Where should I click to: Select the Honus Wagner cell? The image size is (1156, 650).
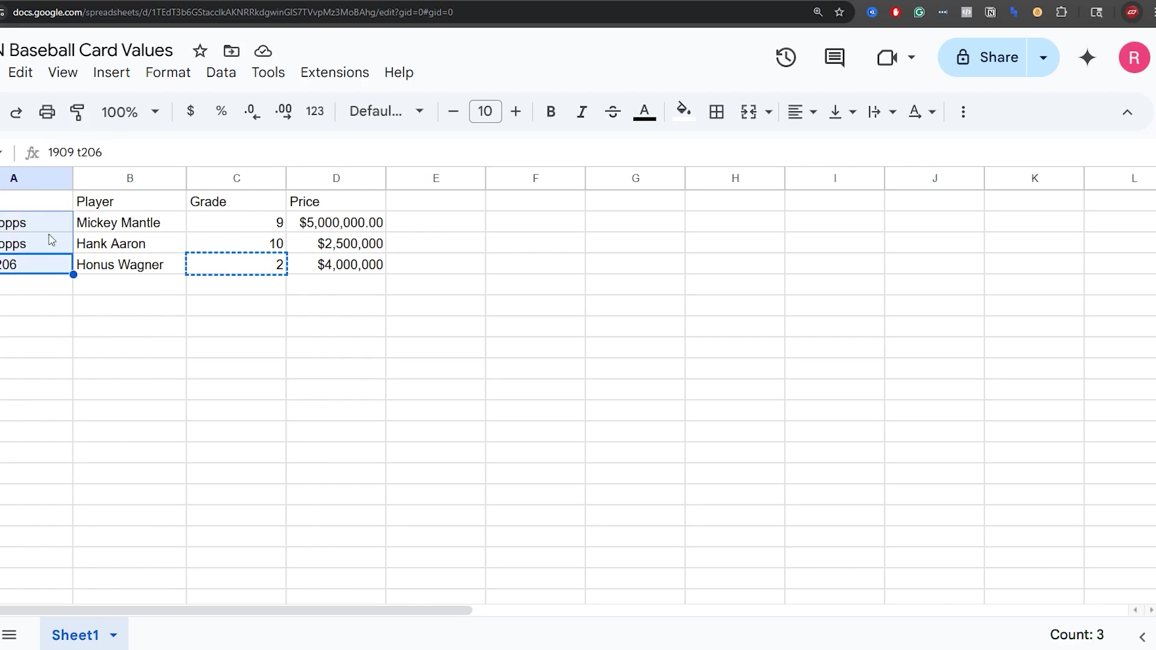[x=129, y=265]
